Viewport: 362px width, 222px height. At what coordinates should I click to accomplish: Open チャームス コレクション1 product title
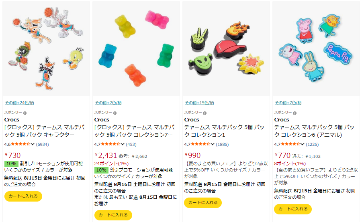point(225,131)
